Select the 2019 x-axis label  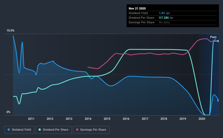(x=183, y=119)
